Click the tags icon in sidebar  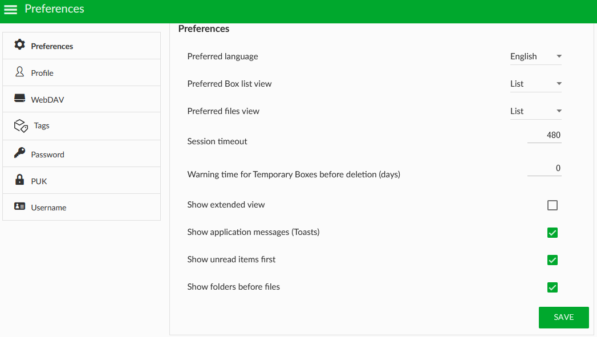pos(21,126)
